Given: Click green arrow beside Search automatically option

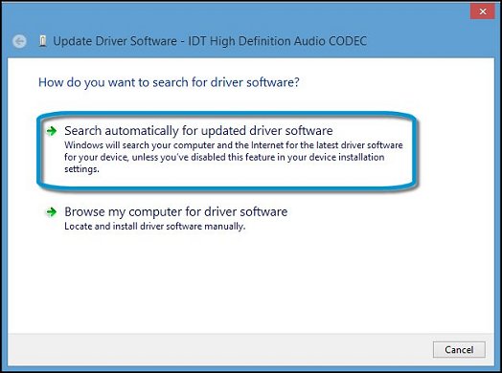Looking at the screenshot, I should tap(51, 131).
